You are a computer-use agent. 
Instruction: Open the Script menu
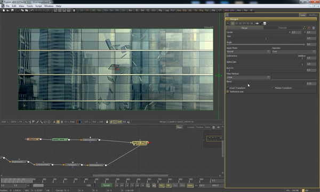pyautogui.click(x=38, y=6)
